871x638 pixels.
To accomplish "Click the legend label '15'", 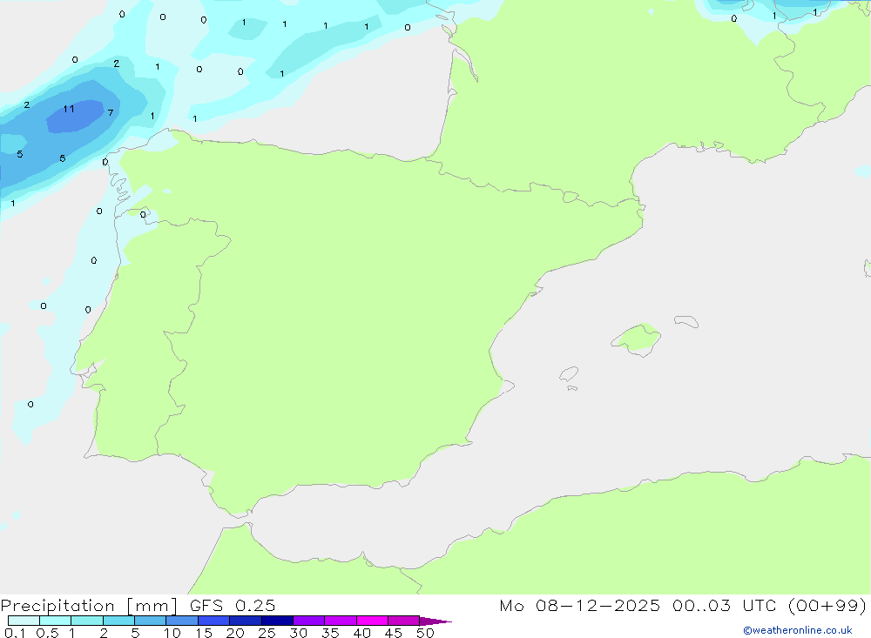I will coord(204,633).
